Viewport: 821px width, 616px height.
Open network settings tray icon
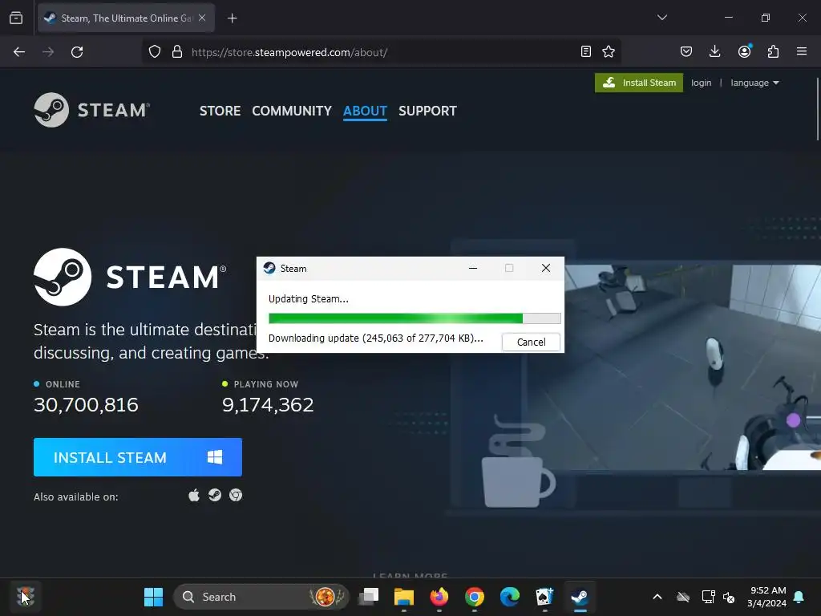(x=708, y=597)
